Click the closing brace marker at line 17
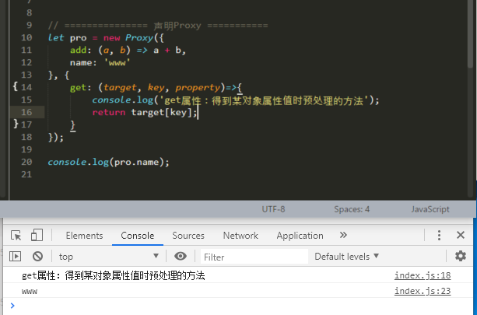The image size is (477, 315). tap(16, 124)
